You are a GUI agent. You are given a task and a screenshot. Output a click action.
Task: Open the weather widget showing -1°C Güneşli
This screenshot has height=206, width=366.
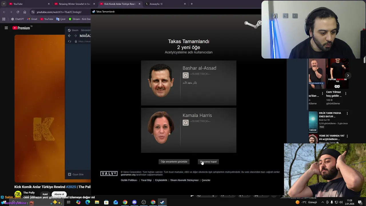pos(306,202)
